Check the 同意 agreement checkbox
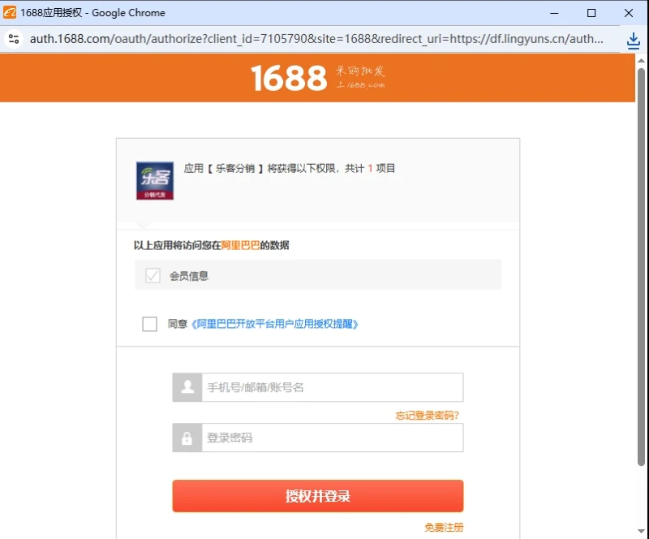 click(149, 324)
